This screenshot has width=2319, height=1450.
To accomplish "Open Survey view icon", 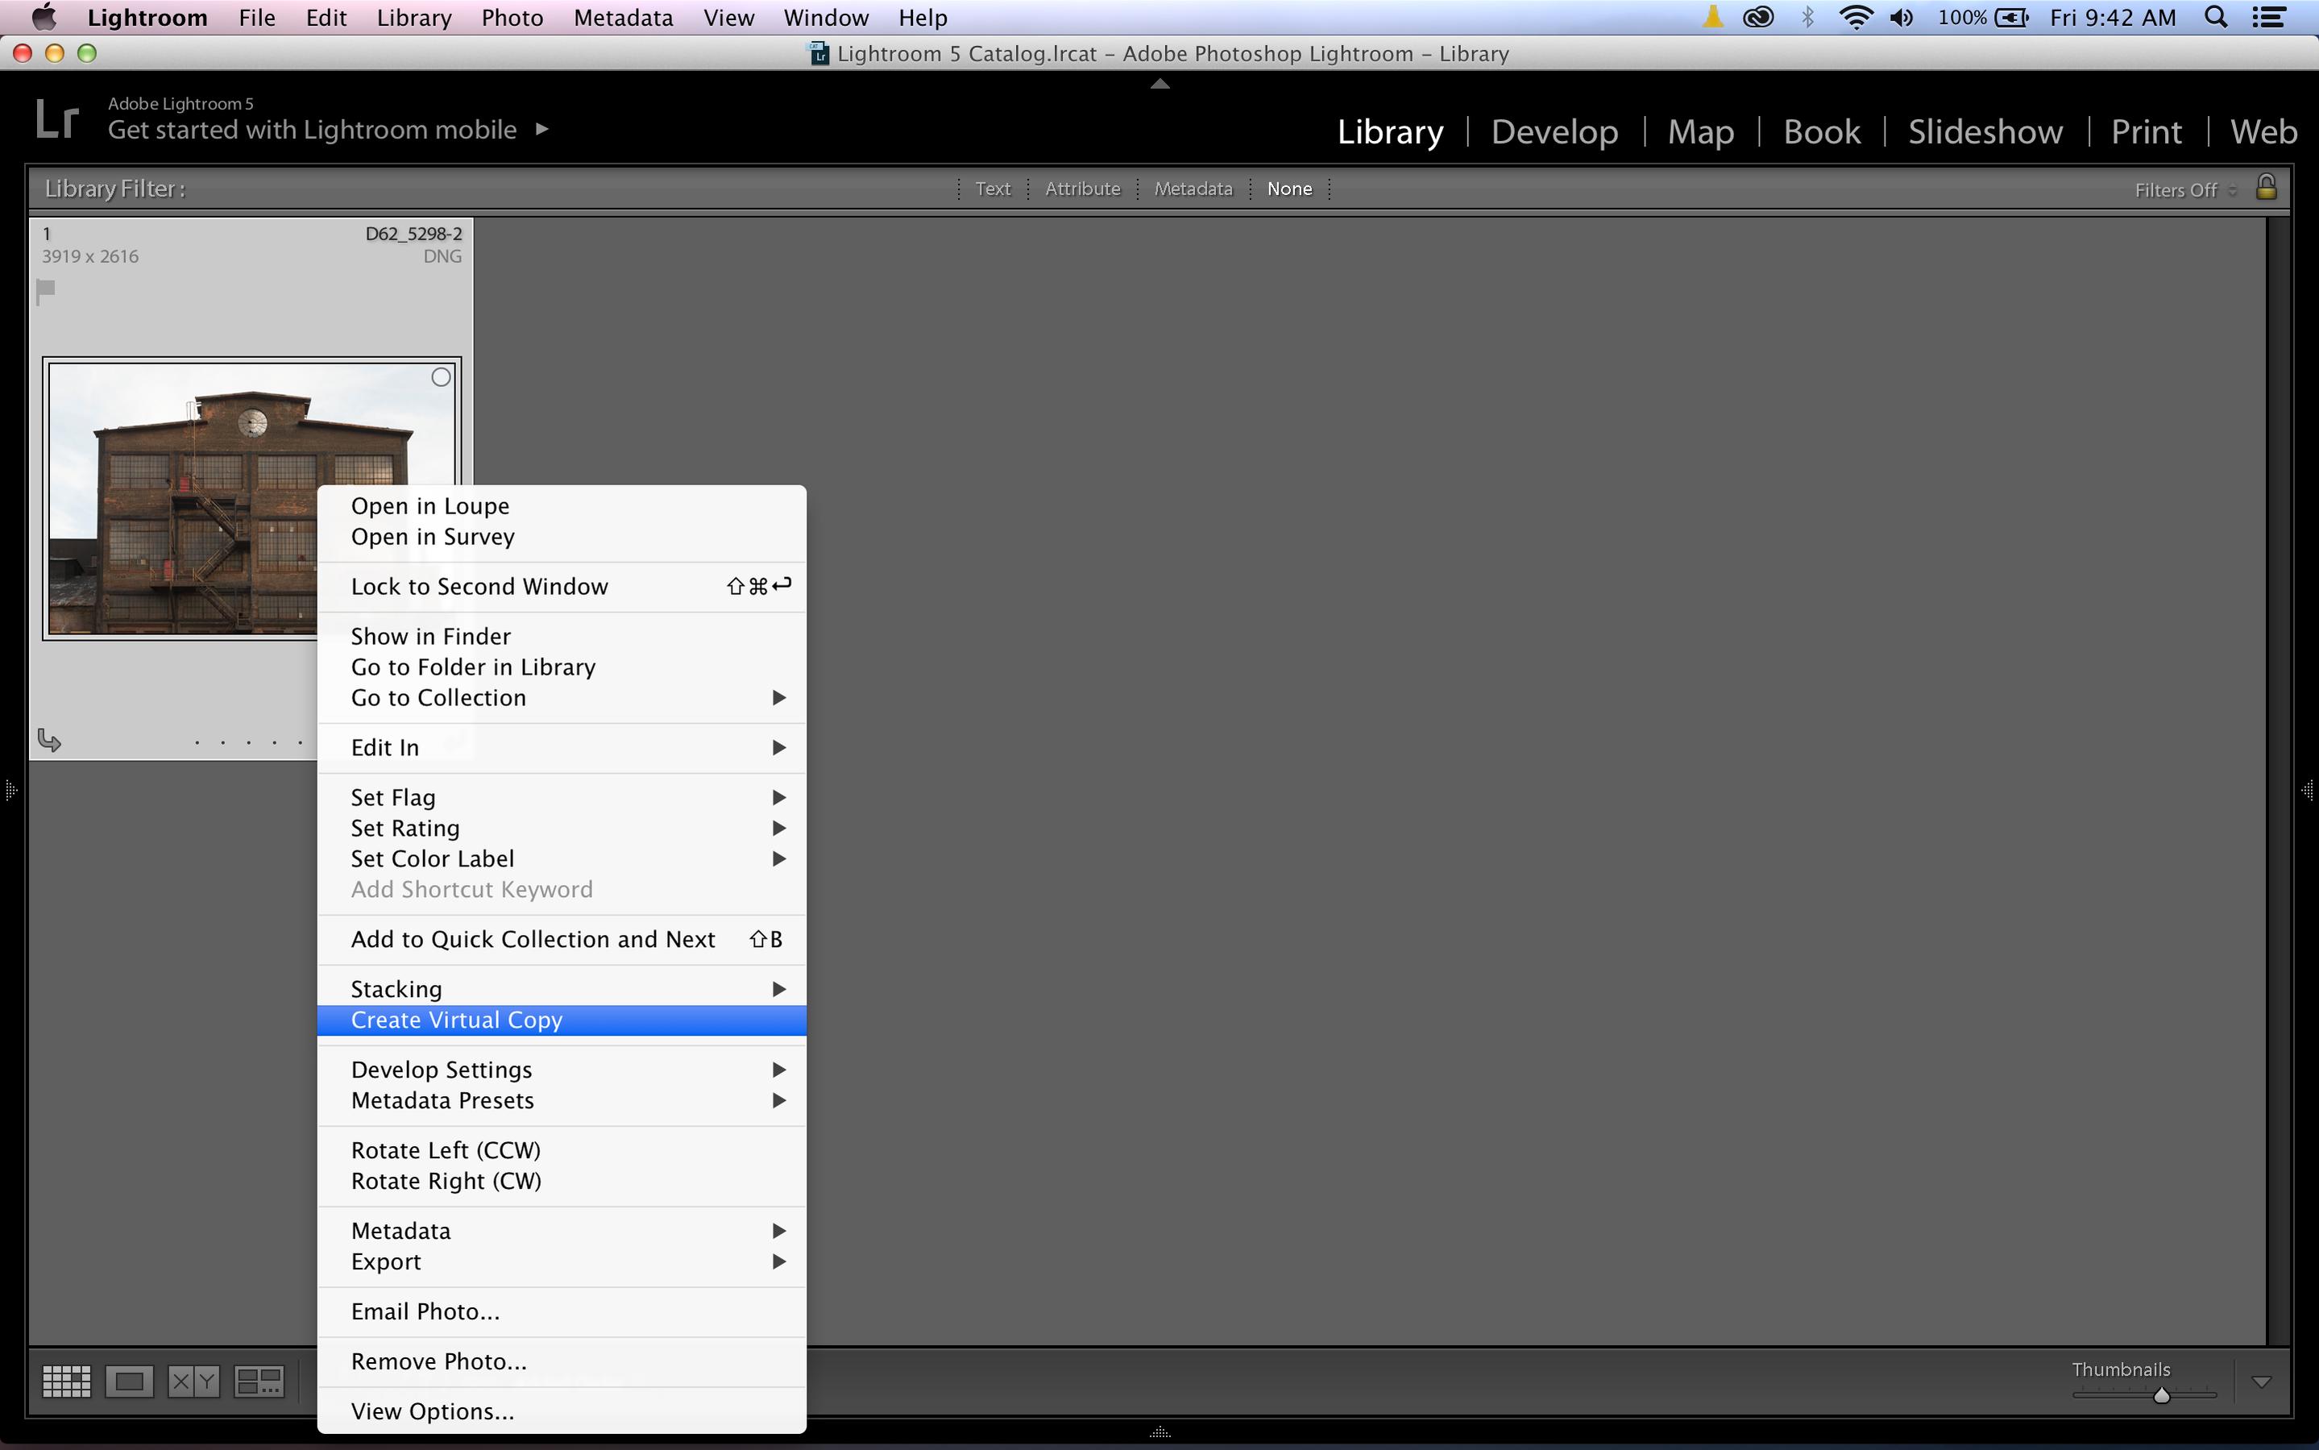I will [x=259, y=1381].
